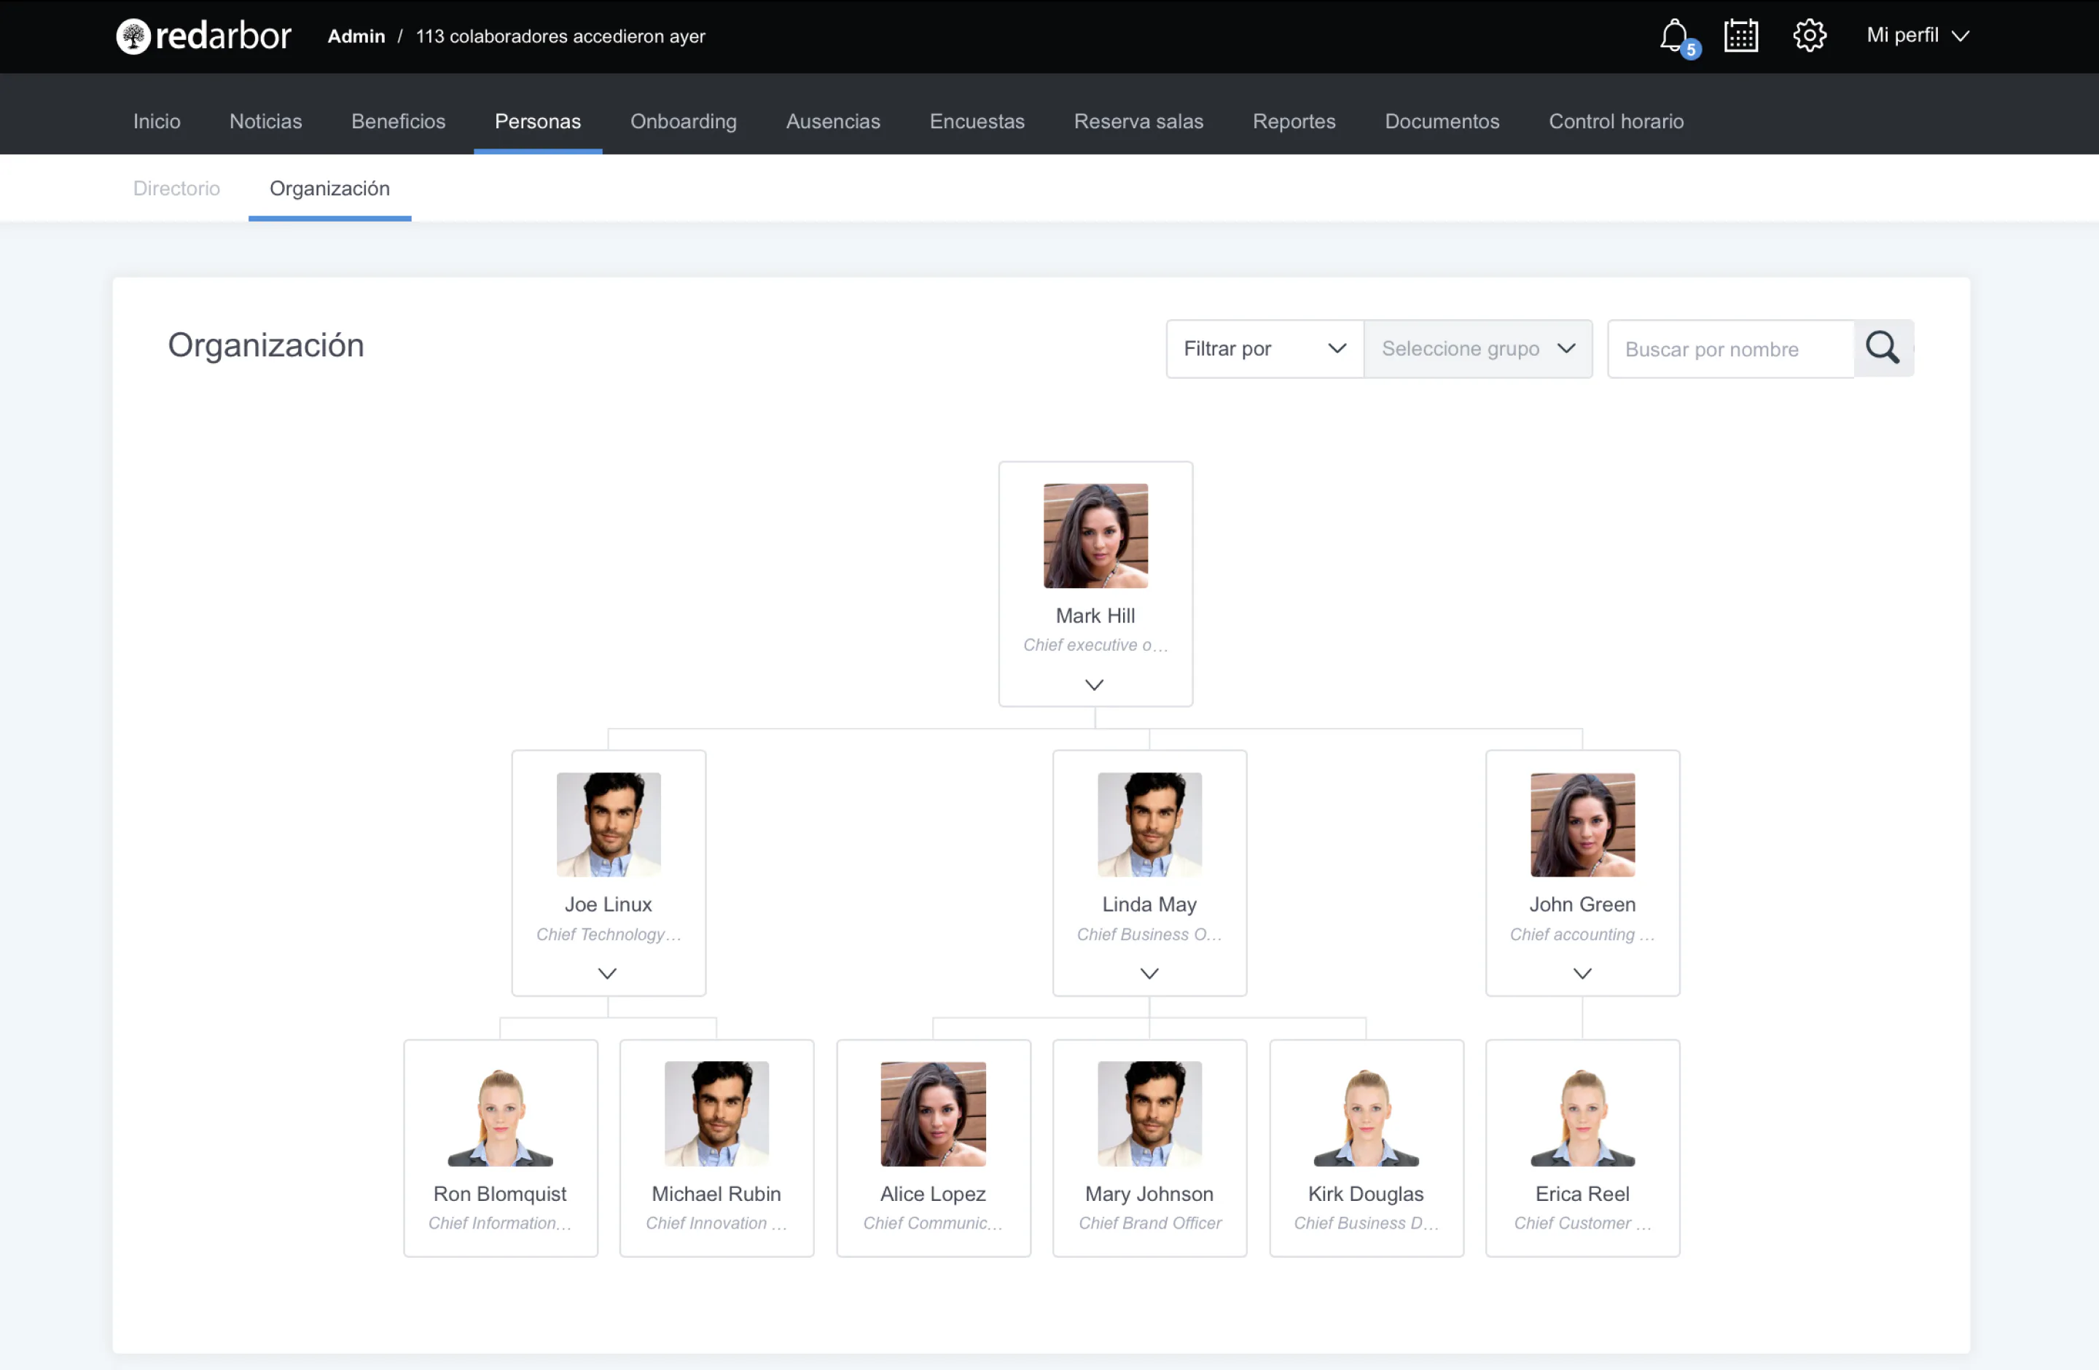Open the notifications bell icon
2099x1370 pixels.
click(x=1674, y=36)
